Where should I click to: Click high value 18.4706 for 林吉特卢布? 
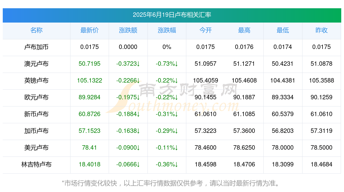click(x=244, y=164)
